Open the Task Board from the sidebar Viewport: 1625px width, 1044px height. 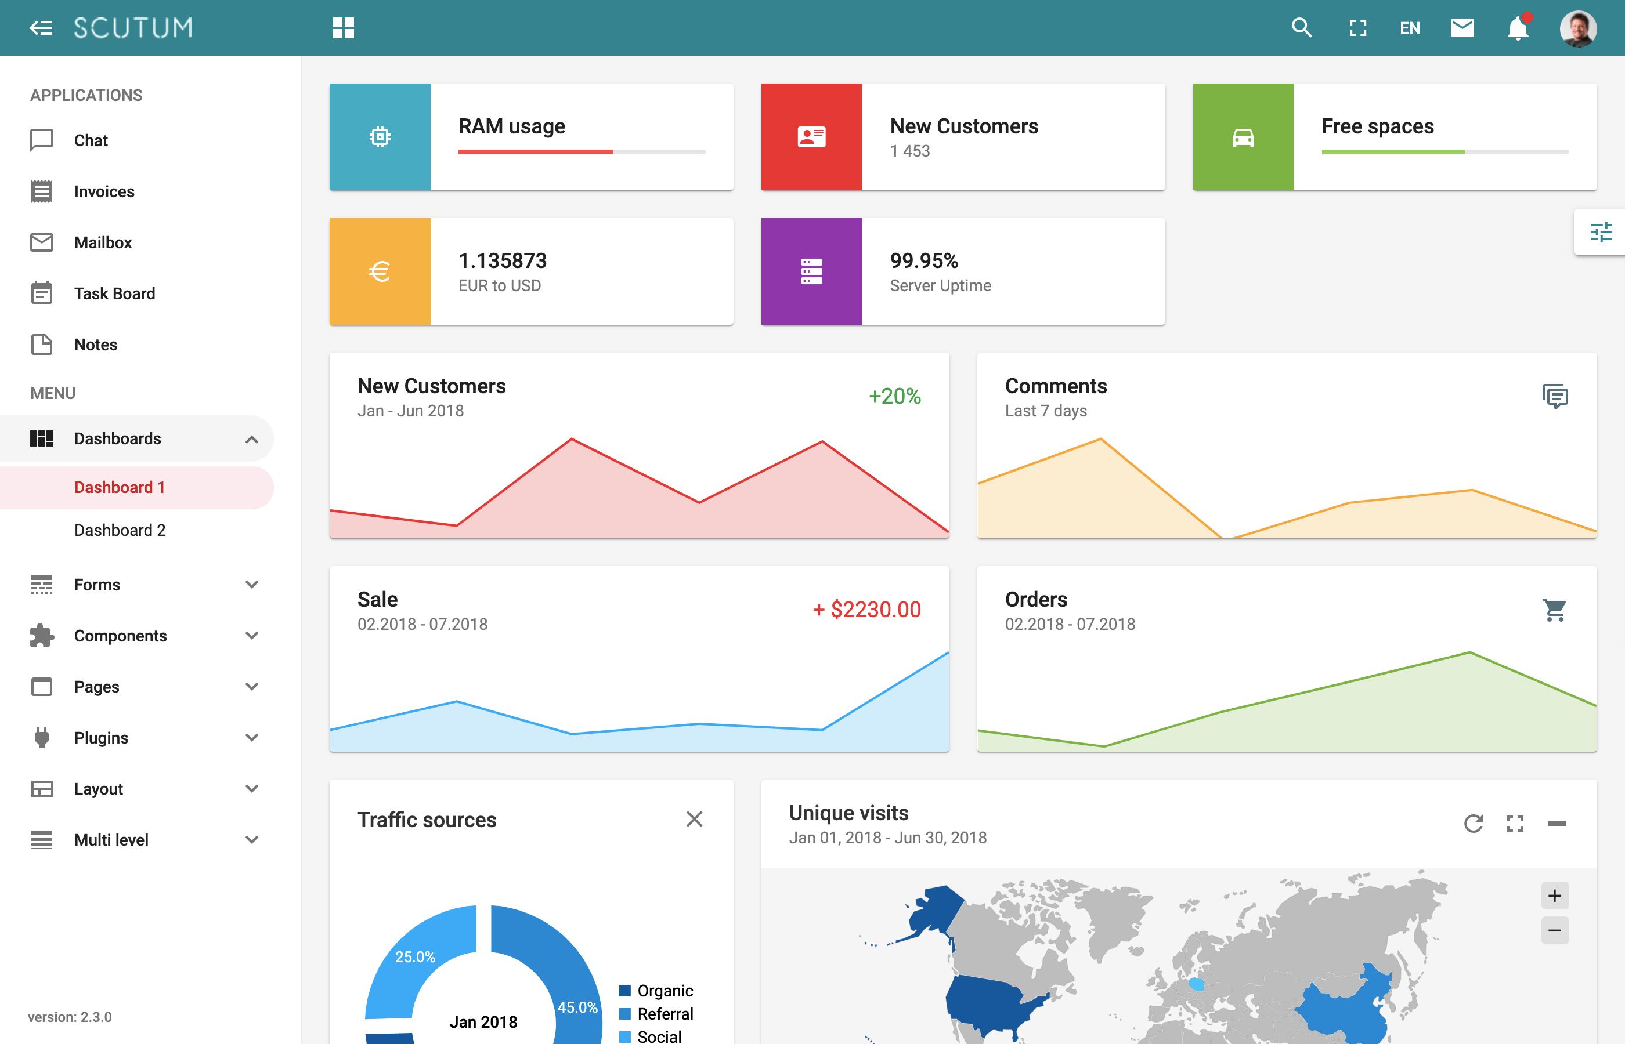click(114, 293)
